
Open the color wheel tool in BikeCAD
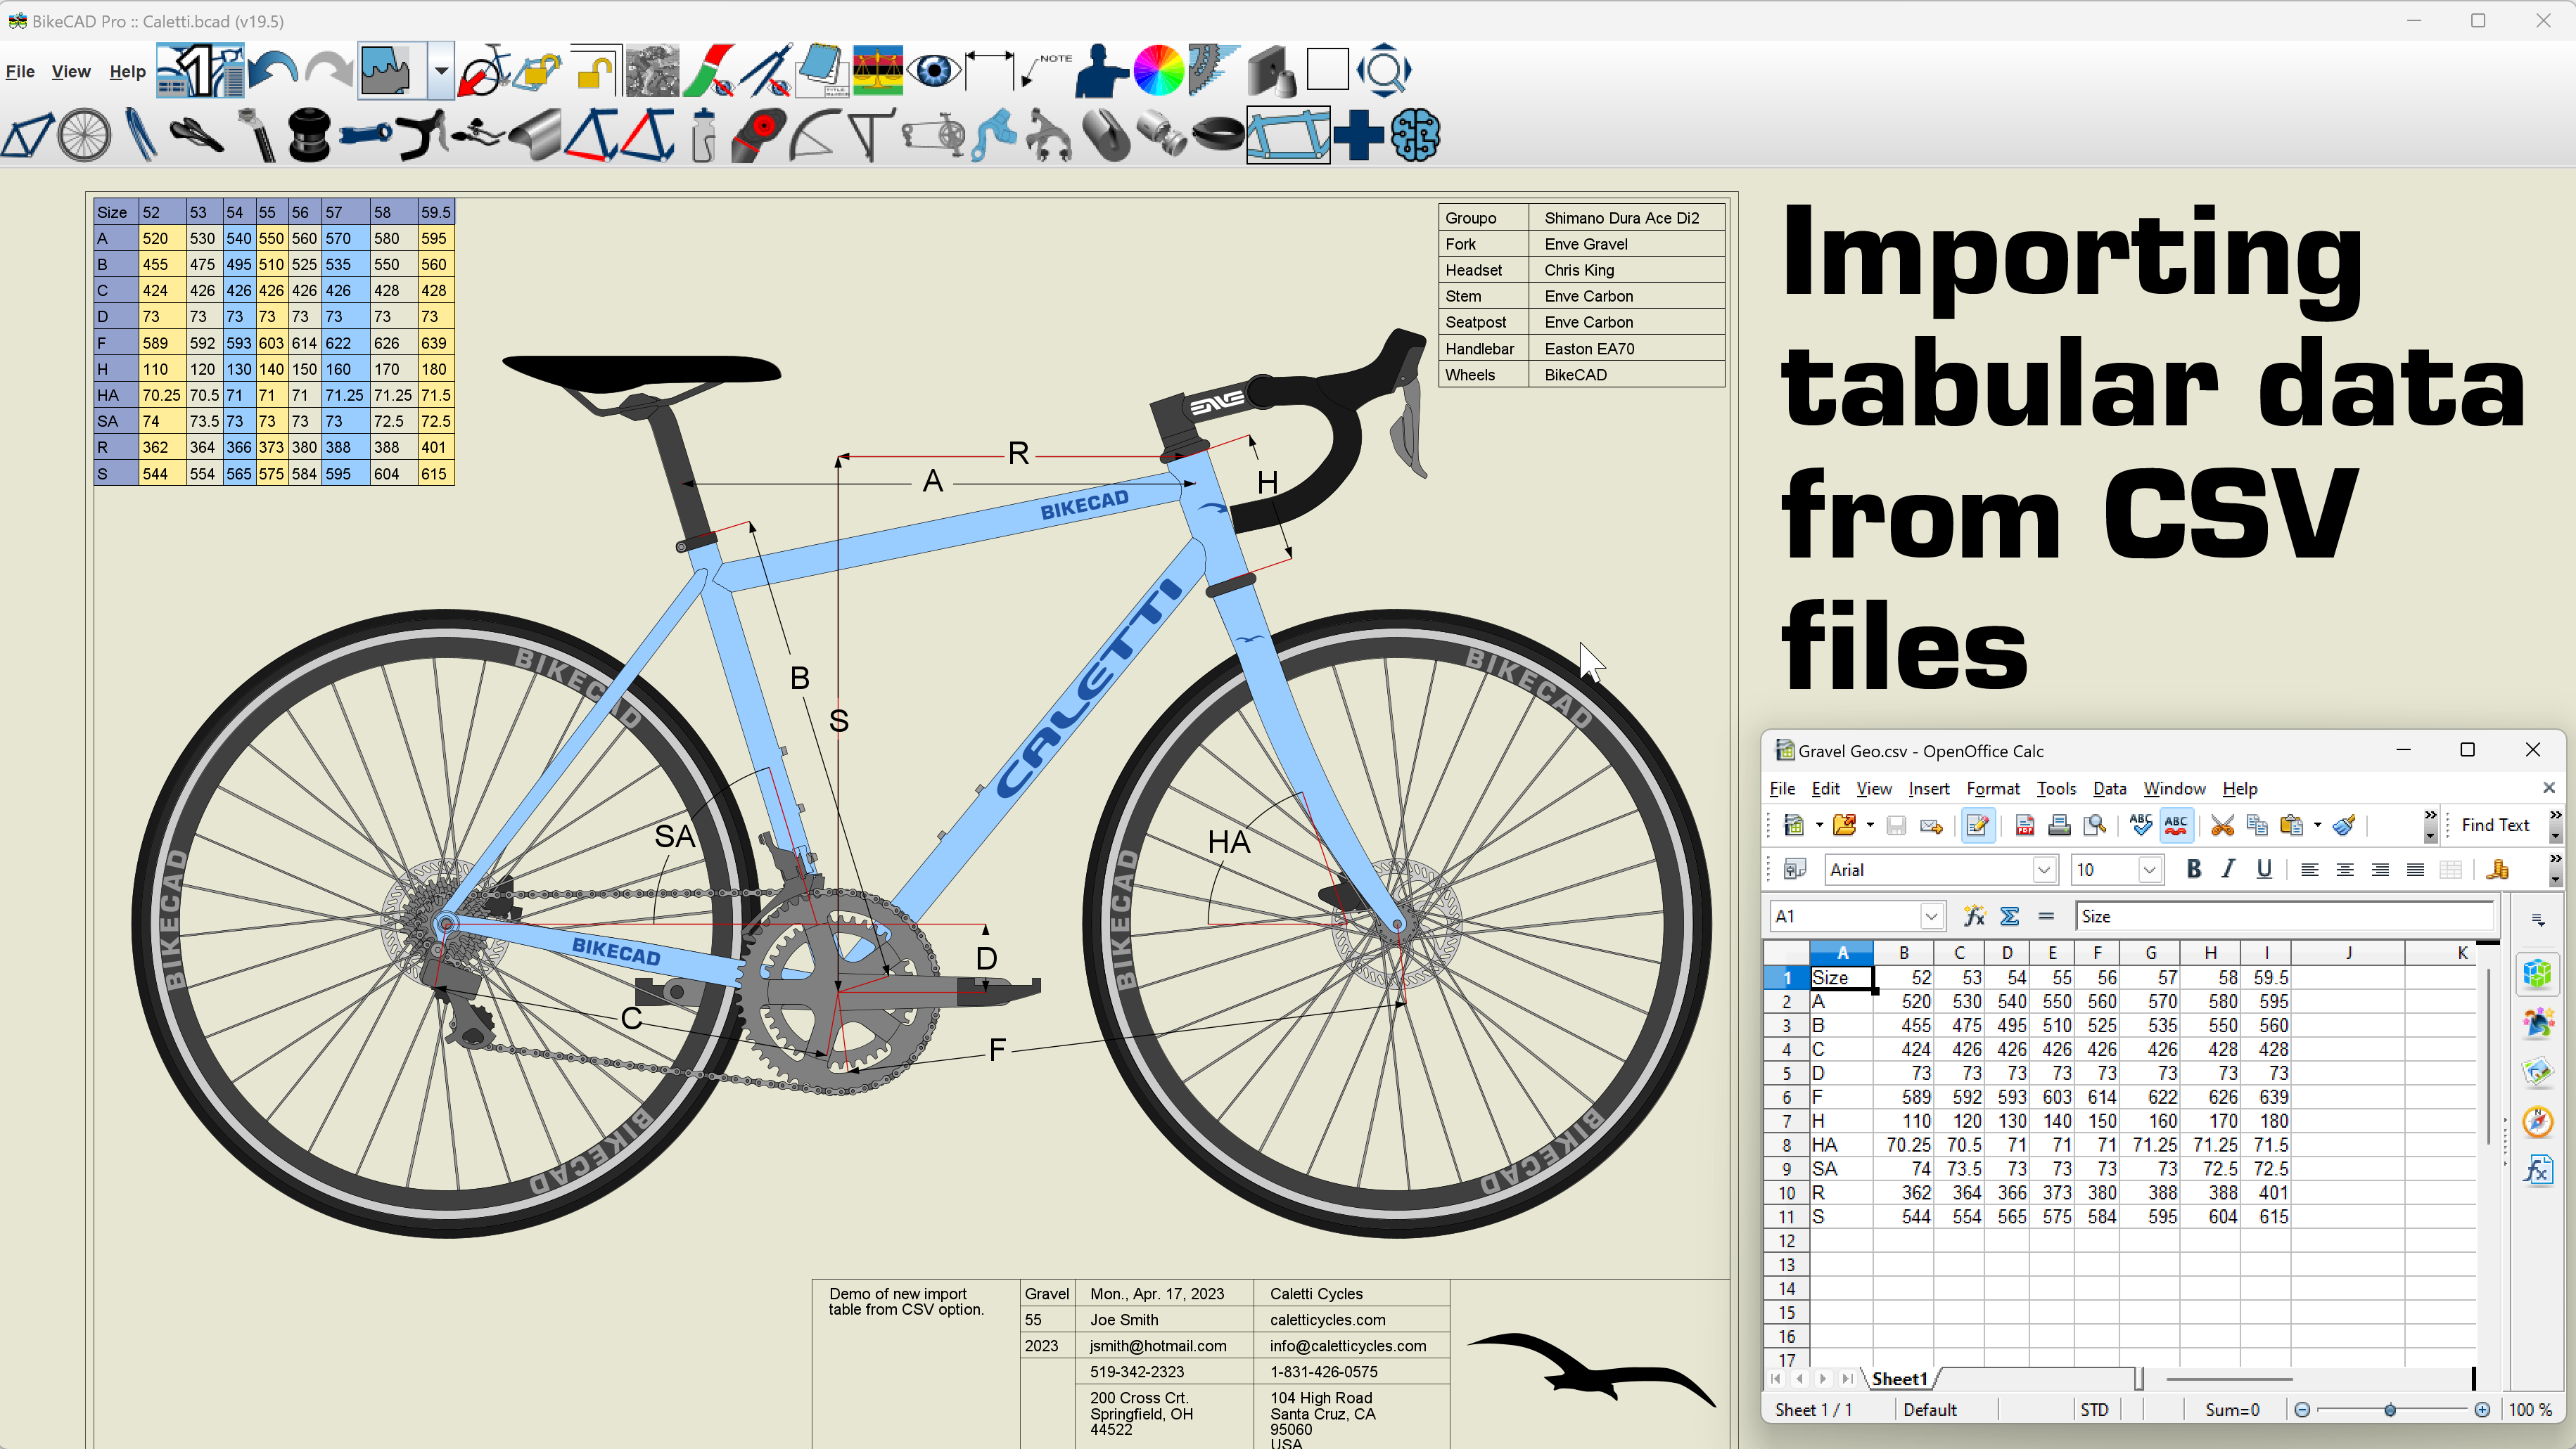tap(1158, 71)
